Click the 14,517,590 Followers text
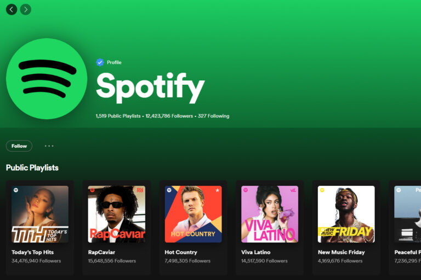 264,261
